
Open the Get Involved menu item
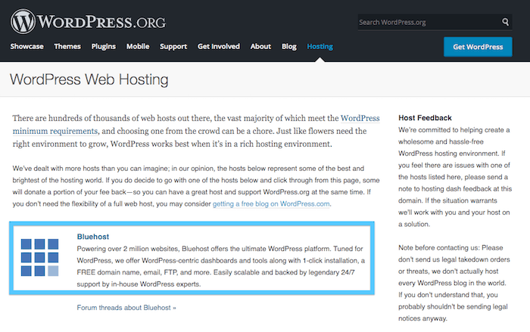[x=219, y=46]
